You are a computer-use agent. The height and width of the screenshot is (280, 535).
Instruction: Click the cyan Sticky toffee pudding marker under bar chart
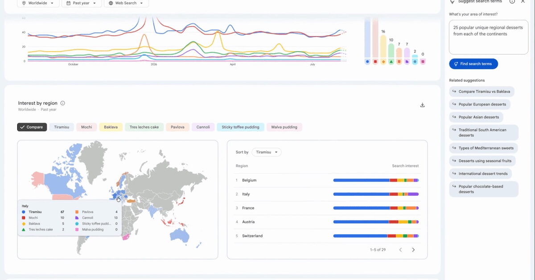tap(415, 62)
